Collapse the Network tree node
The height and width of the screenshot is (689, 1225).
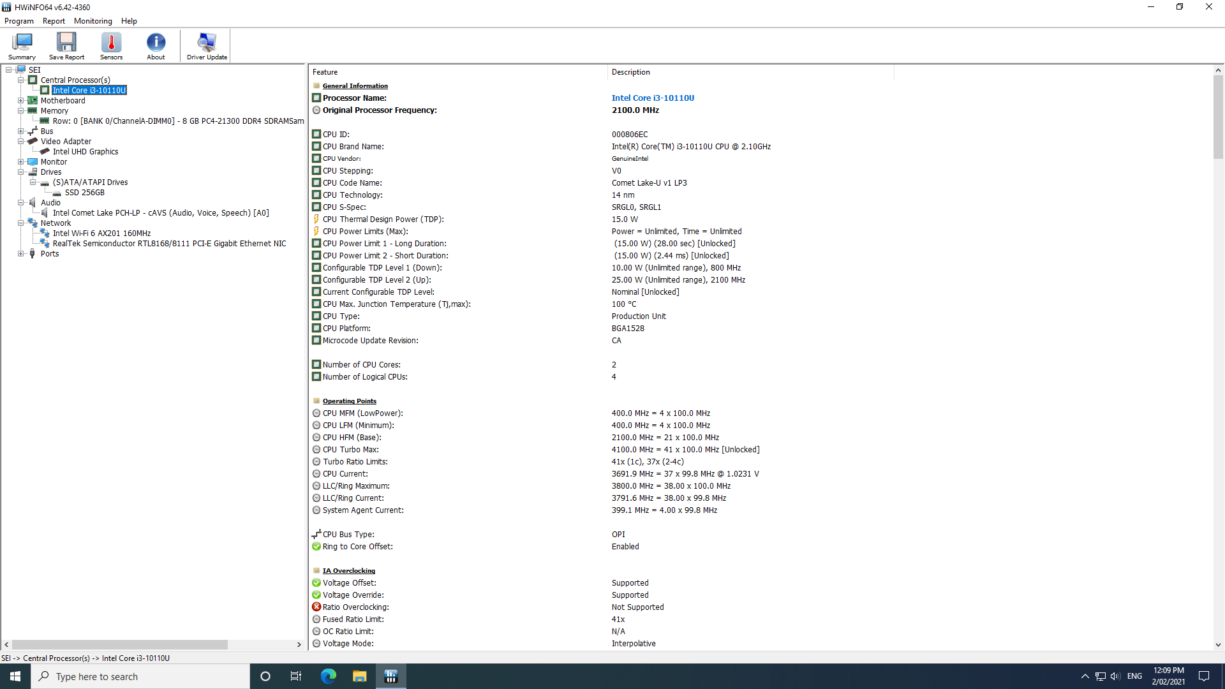[20, 223]
